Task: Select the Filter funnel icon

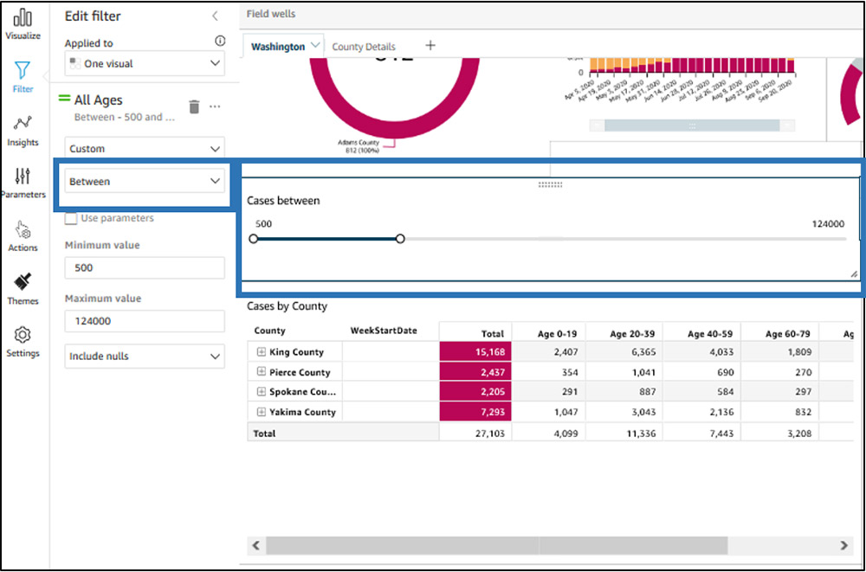Action: pos(23,70)
